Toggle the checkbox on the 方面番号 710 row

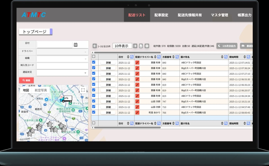point(94,107)
